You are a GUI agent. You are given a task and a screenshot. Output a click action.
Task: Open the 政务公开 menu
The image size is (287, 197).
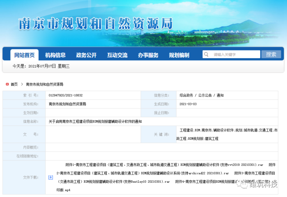pyautogui.click(x=86, y=55)
